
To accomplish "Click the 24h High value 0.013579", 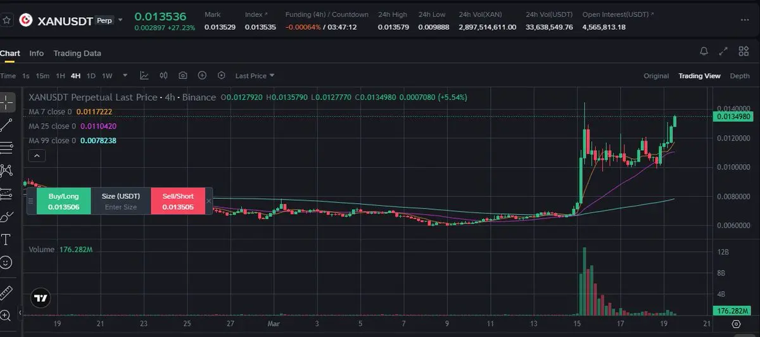I will [393, 27].
